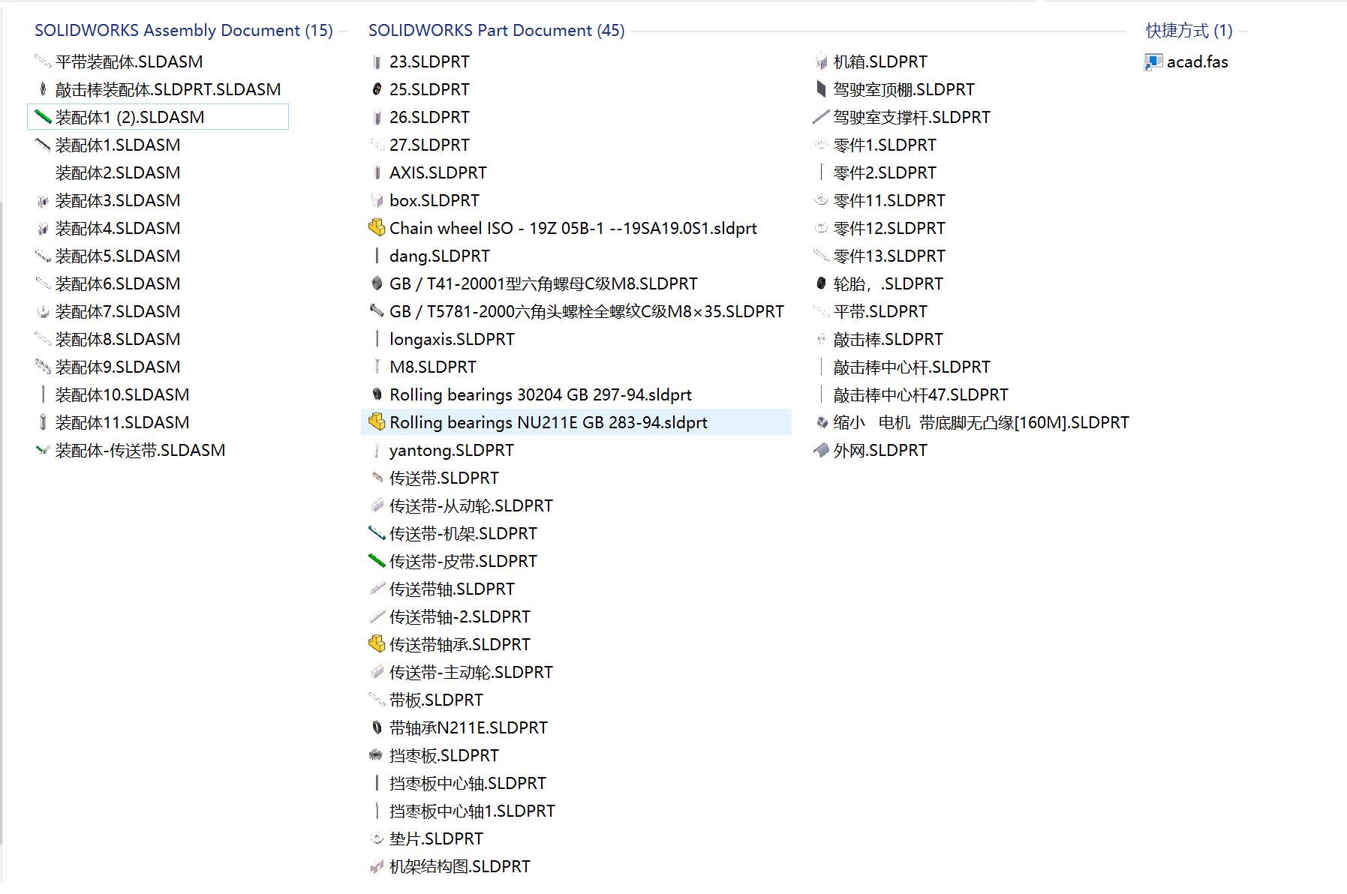Click the 传送带轴承.SLDPRT yellow part icon
The width and height of the screenshot is (1347, 894).
tap(377, 644)
